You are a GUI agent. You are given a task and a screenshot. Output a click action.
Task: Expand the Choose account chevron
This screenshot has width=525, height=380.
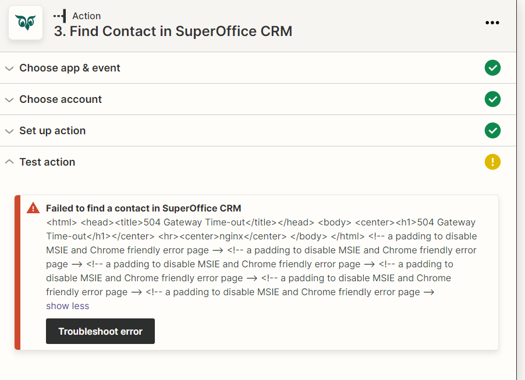(x=9, y=100)
